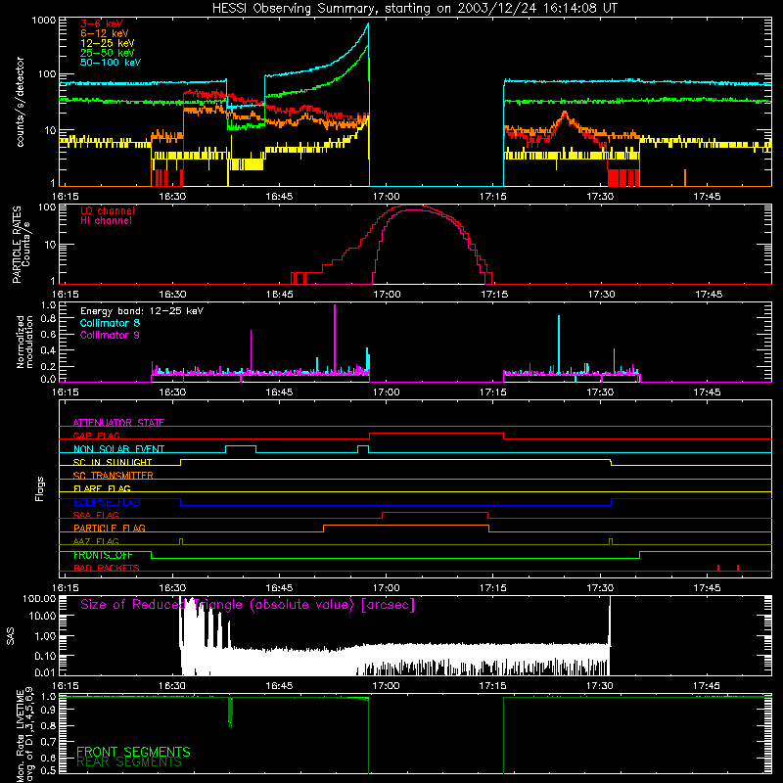Click the ATTENUATOR STATE flag label

[x=118, y=423]
